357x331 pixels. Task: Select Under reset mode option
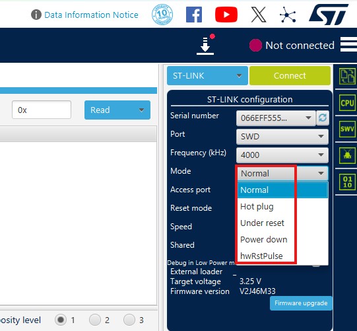[x=282, y=223]
